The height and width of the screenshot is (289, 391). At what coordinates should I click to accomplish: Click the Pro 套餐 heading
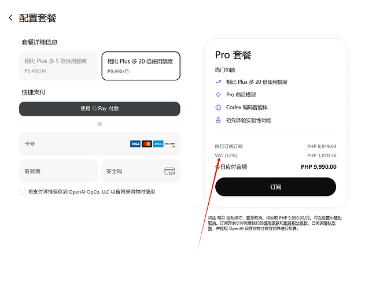(233, 55)
